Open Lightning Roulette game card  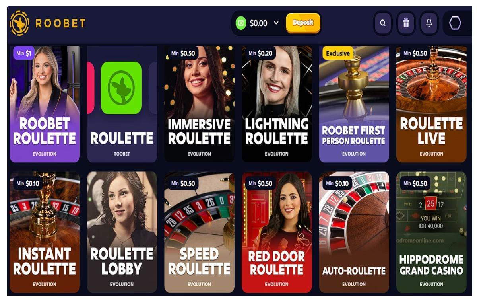(277, 104)
